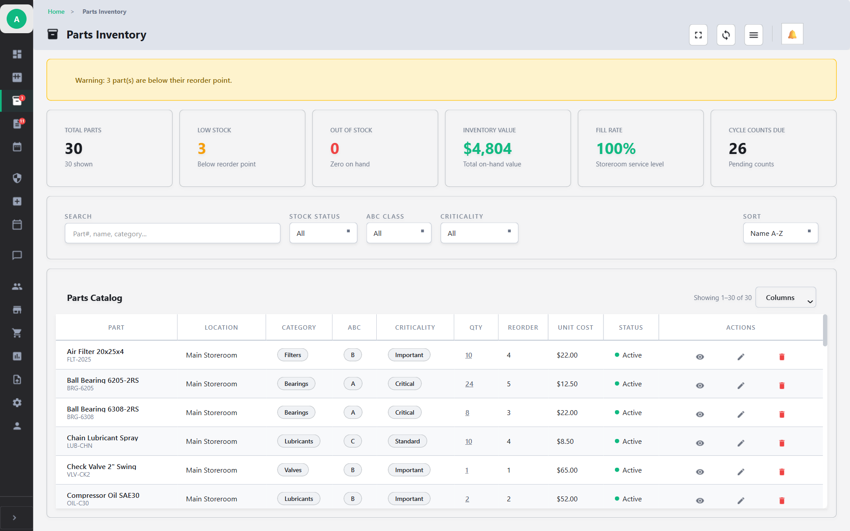
Task: Open the calendar icon in the sidebar
Action: [x=17, y=146]
